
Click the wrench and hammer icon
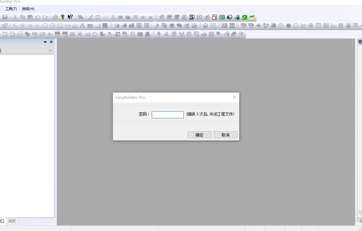tap(161, 17)
